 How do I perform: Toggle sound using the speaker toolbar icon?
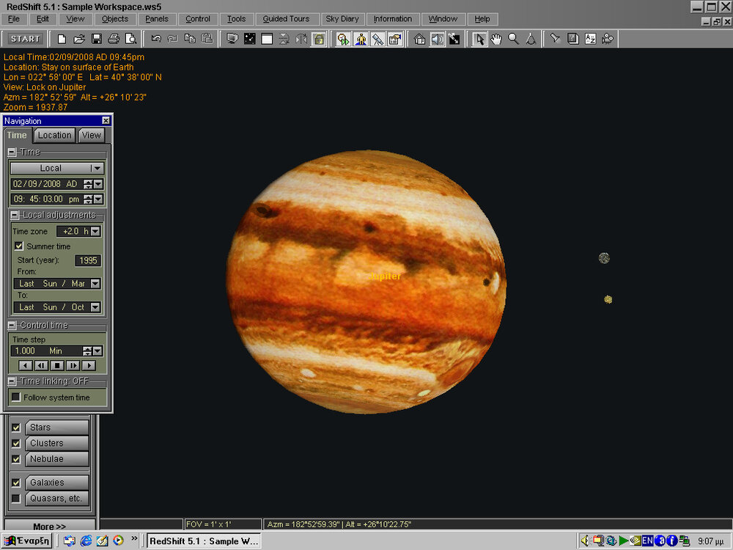pos(435,39)
